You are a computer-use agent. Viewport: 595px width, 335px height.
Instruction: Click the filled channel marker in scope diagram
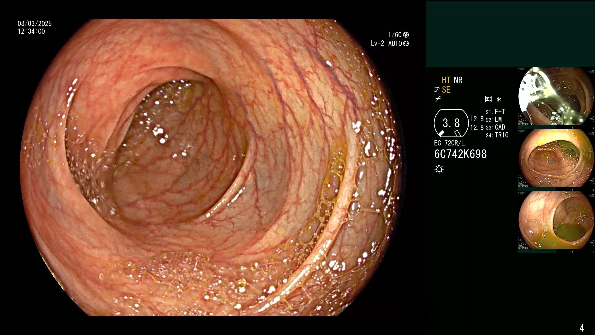[x=441, y=133]
